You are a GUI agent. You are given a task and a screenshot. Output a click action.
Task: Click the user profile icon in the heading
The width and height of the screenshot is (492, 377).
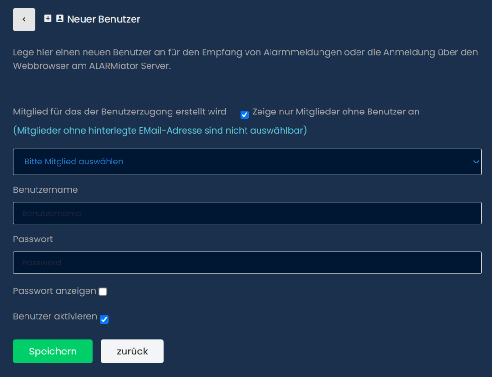(60, 19)
